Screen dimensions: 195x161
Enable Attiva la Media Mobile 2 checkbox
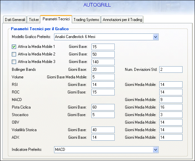(14, 54)
